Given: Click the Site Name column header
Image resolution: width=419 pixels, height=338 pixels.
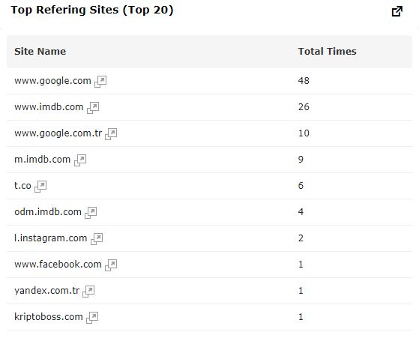Looking at the screenshot, I should click(x=40, y=51).
